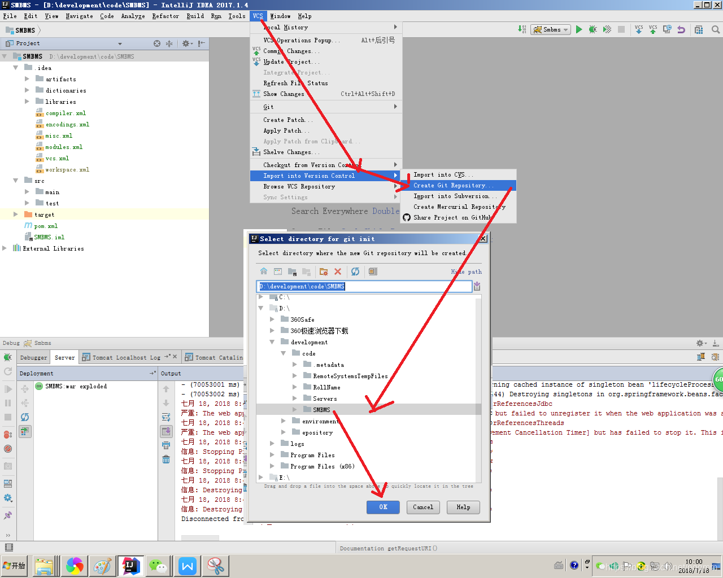Screen dimensions: 723x578
Task: Open Project panel gear settings icon
Action: (x=186, y=43)
